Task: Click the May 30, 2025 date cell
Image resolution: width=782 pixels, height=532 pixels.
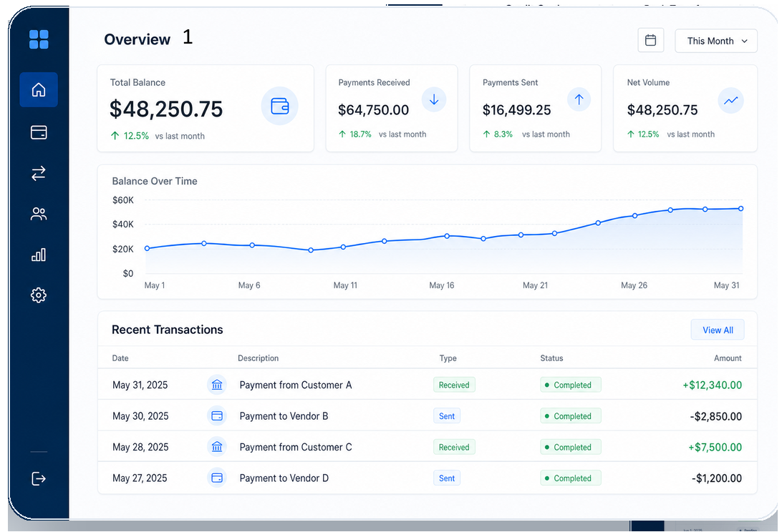Action: click(x=140, y=416)
